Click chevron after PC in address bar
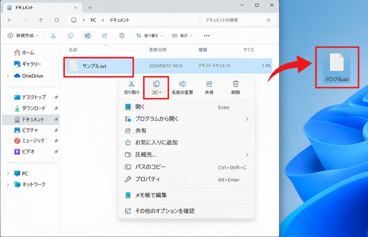This screenshot has height=237, width=368. (103, 20)
